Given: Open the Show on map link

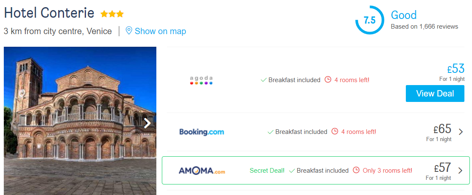Looking at the screenshot, I should (160, 31).
